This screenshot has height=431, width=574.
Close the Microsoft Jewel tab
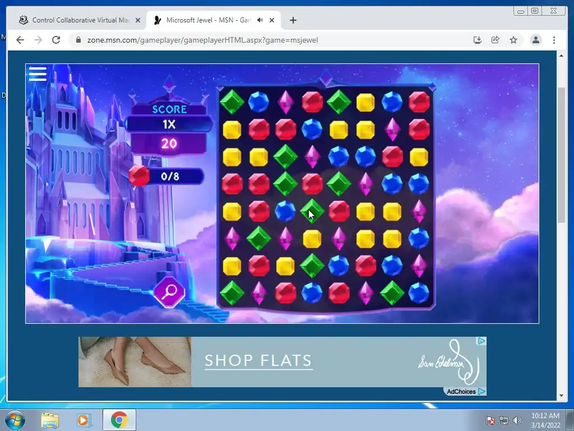(272, 20)
